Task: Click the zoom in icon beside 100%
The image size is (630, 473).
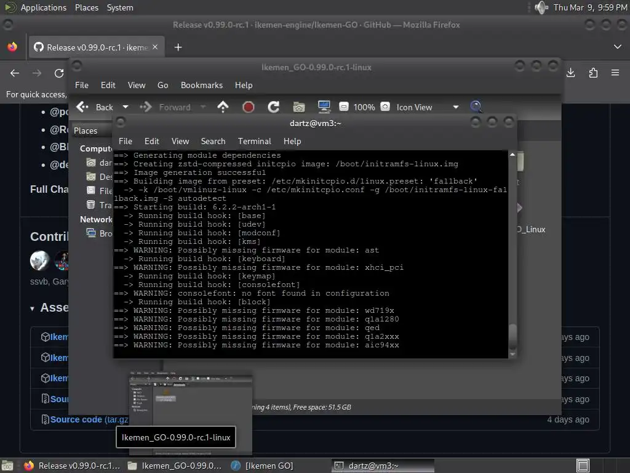Action: pos(385,107)
